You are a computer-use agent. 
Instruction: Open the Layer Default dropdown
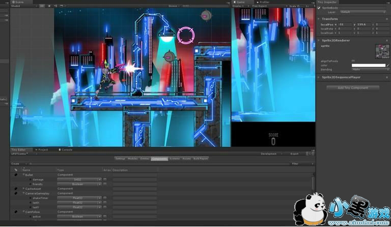point(362,12)
